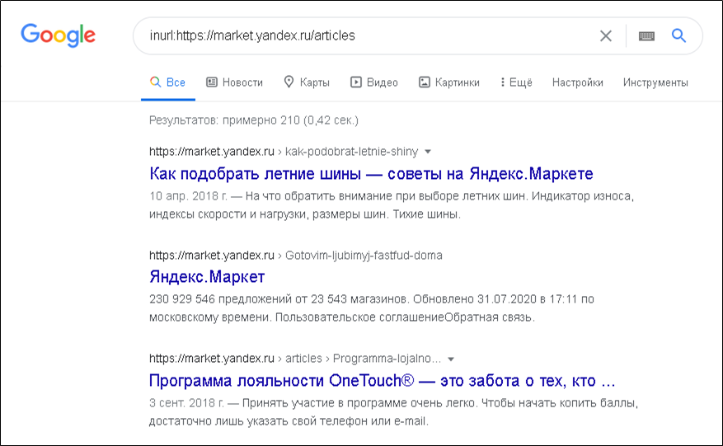723x446 pixels.
Task: Click the Новости newspaper icon
Action: pyautogui.click(x=212, y=82)
